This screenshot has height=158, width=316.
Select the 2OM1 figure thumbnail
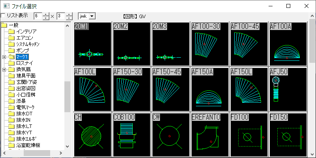tap(92, 43)
